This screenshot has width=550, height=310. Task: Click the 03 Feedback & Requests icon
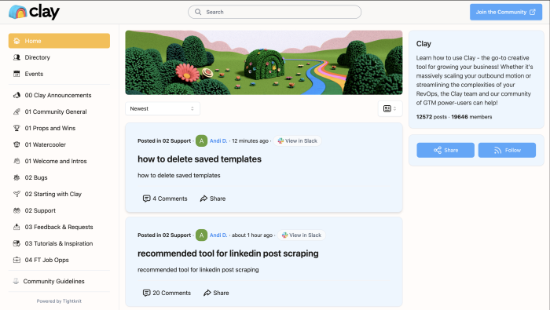pos(16,227)
